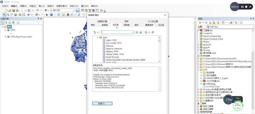Image resolution: width=255 pixels, height=114 pixels.
Task: Select the Zoom In tool
Action: point(4,15)
